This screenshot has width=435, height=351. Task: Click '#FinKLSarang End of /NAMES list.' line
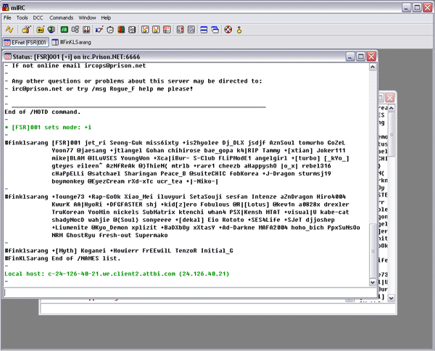pyautogui.click(x=62, y=258)
